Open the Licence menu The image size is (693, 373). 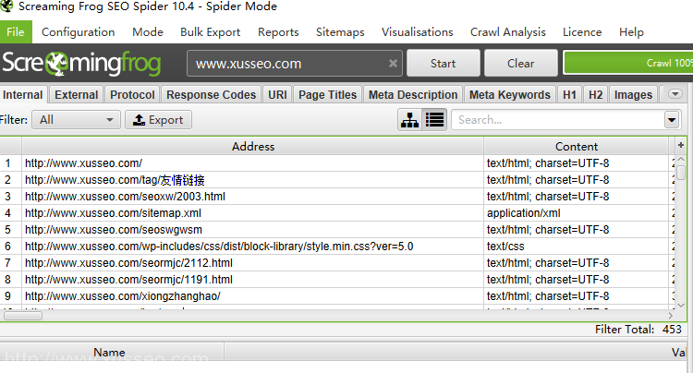pos(582,32)
